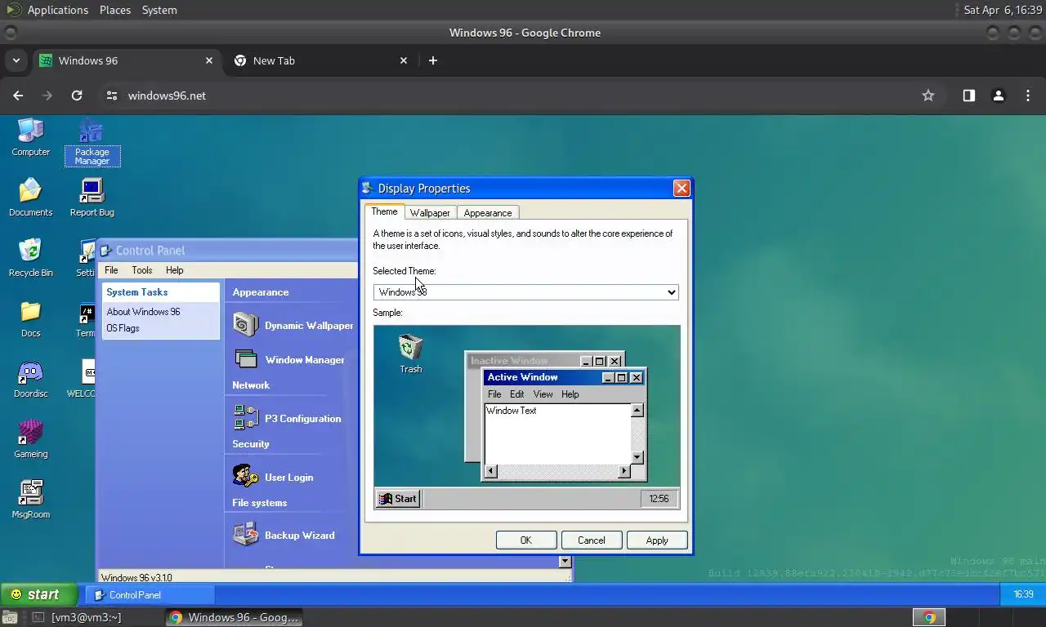This screenshot has height=627, width=1046.
Task: Open User Login in Control Panel
Action: click(273, 477)
